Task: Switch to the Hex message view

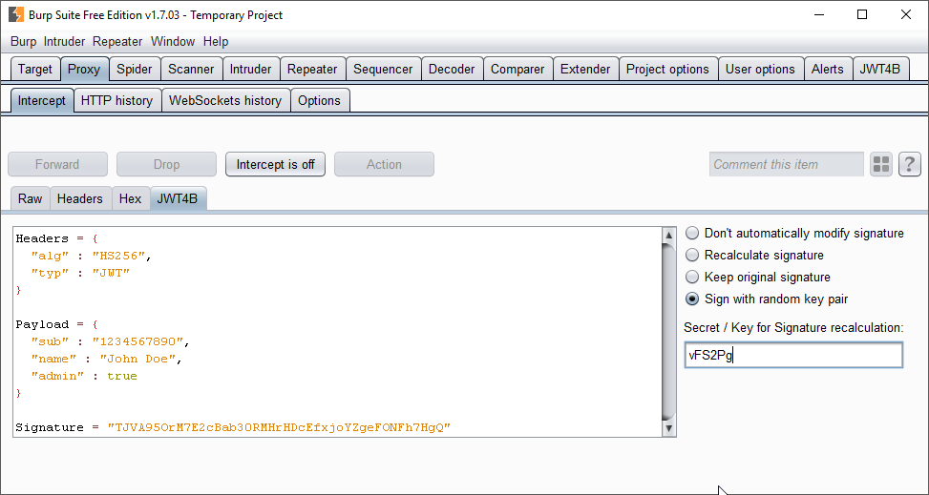Action: tap(131, 198)
